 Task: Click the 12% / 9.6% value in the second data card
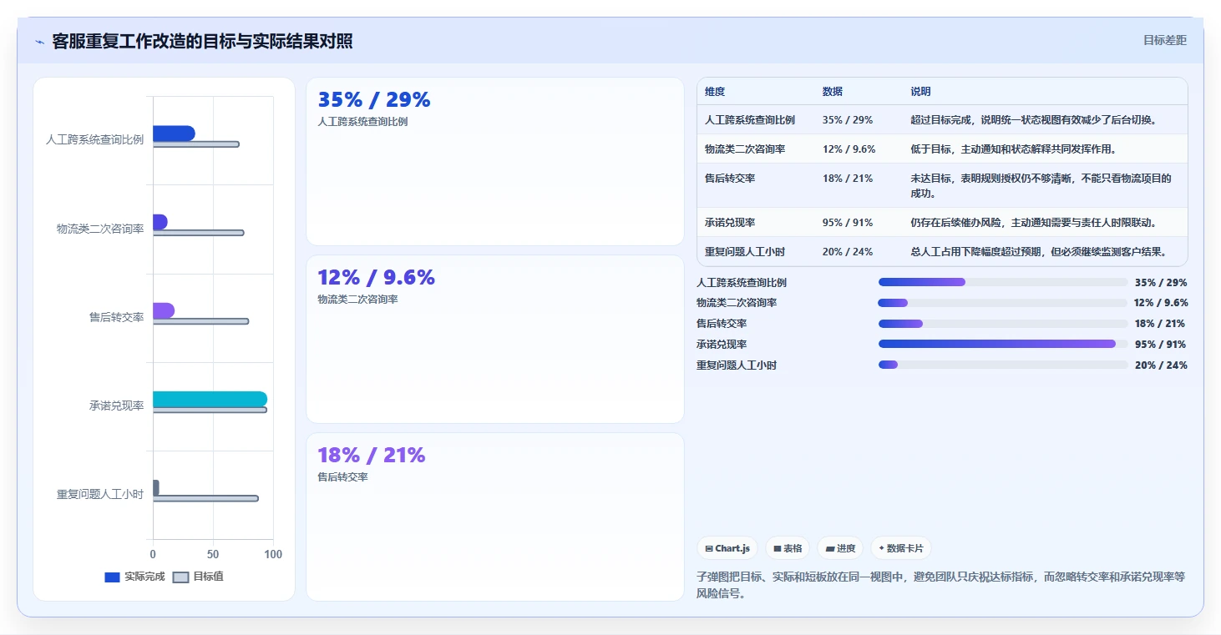[377, 278]
